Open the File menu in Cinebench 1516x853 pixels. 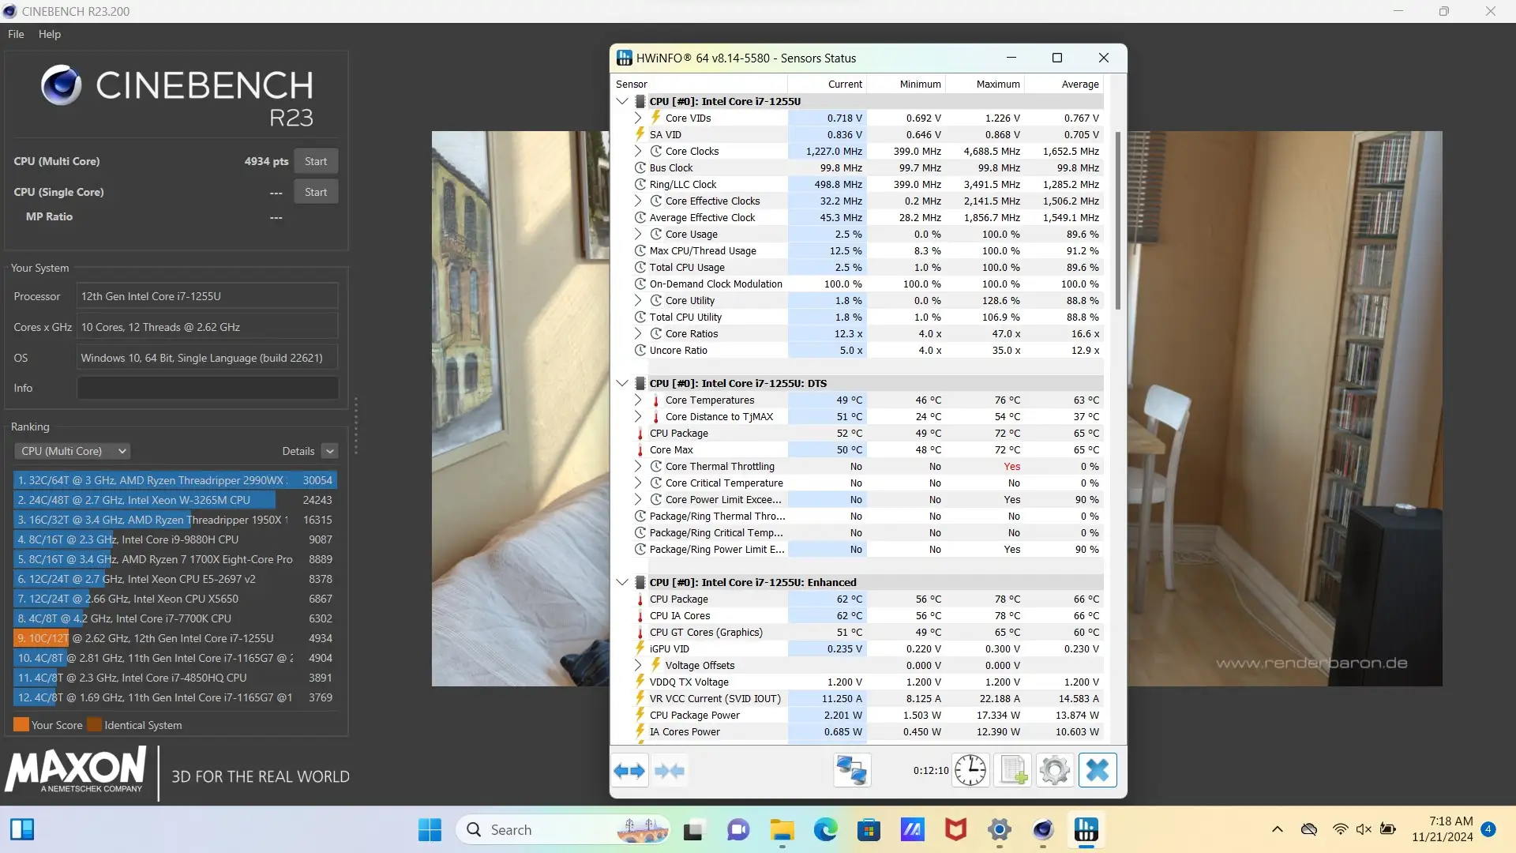coord(16,34)
